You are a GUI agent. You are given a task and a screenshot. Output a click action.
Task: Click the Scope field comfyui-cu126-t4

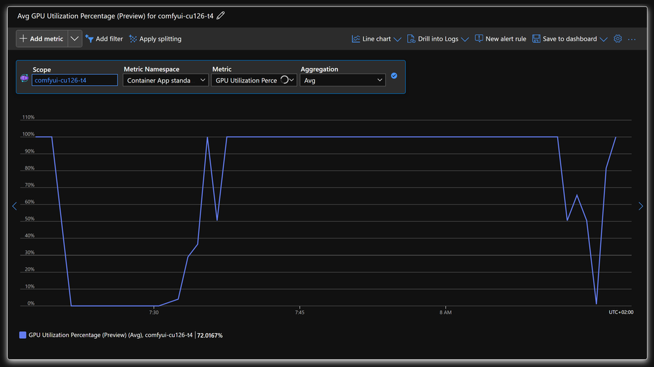click(x=75, y=80)
